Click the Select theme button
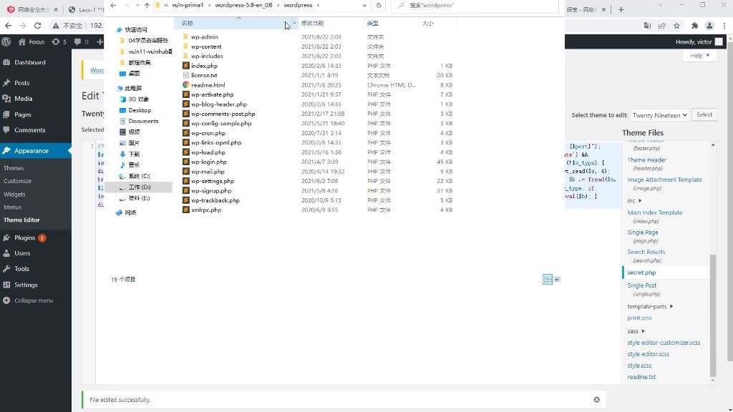The image size is (733, 412). pyautogui.click(x=704, y=114)
